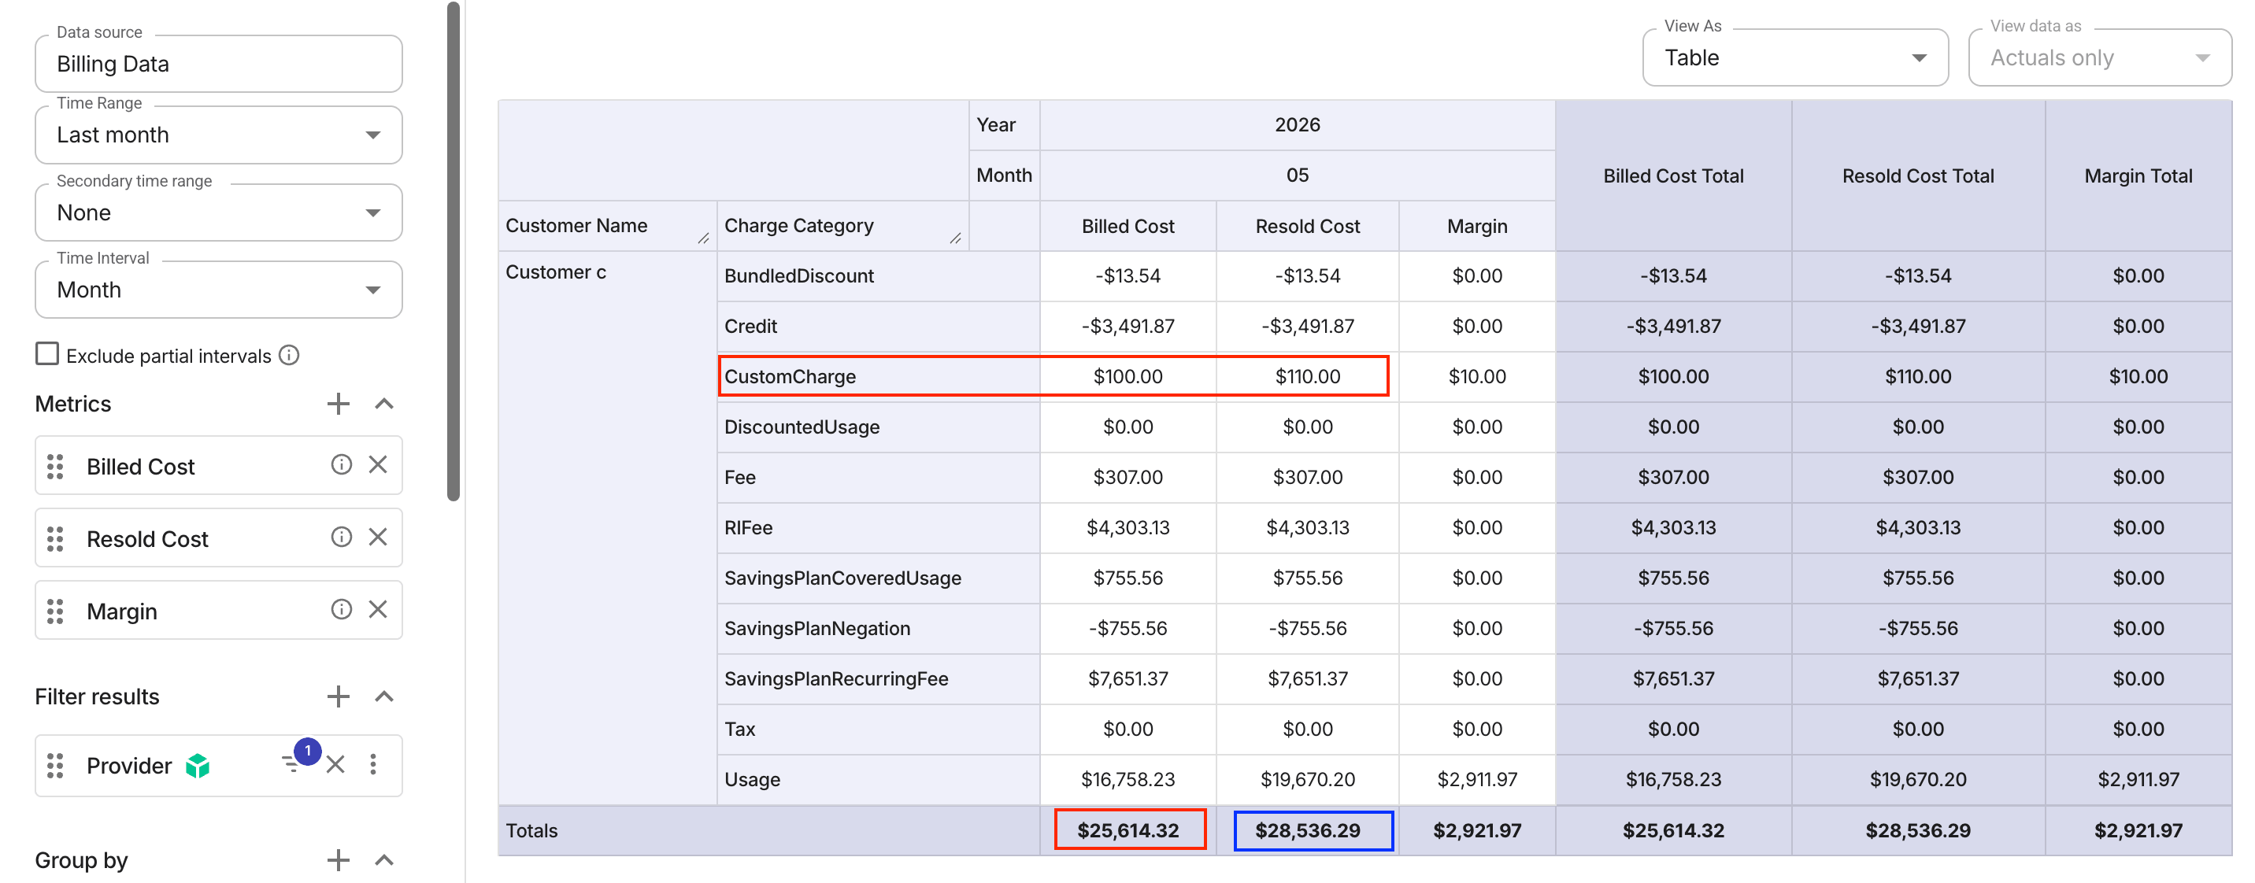Click CustomCharge monthly Margin $10.00

tap(1477, 377)
